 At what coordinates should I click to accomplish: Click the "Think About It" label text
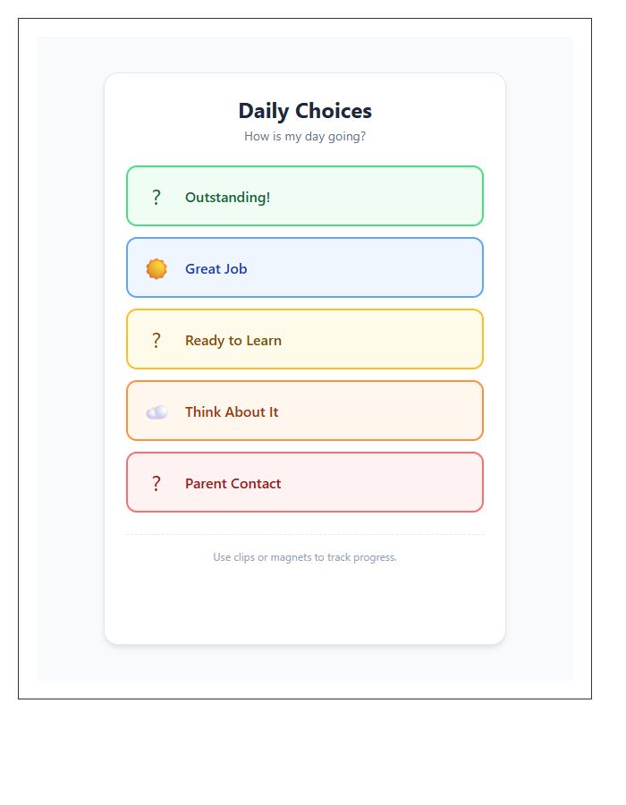tap(232, 411)
